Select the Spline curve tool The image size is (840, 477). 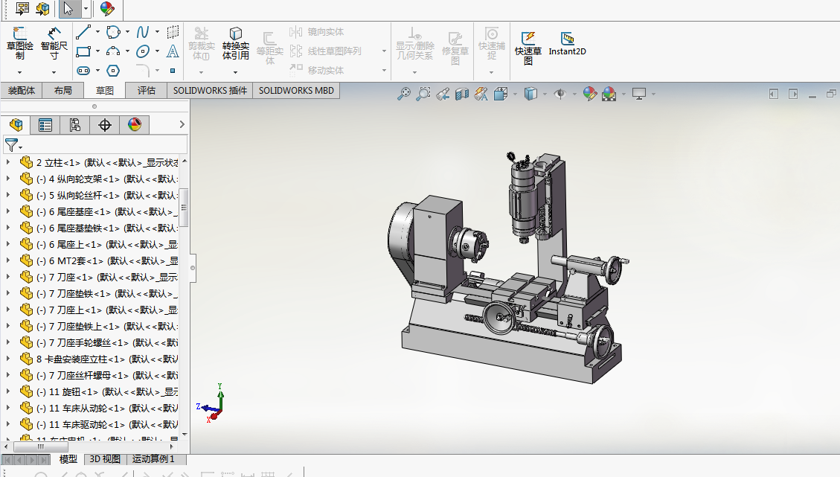pyautogui.click(x=143, y=32)
